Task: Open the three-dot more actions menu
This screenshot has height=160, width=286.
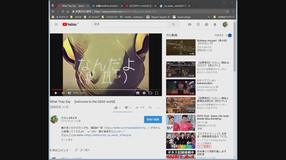Action: [x=158, y=108]
